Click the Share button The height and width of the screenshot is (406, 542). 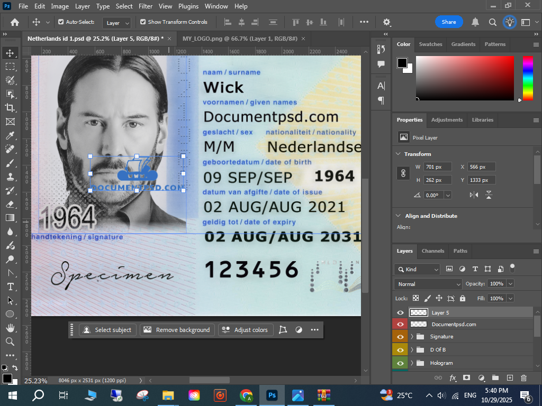click(449, 22)
